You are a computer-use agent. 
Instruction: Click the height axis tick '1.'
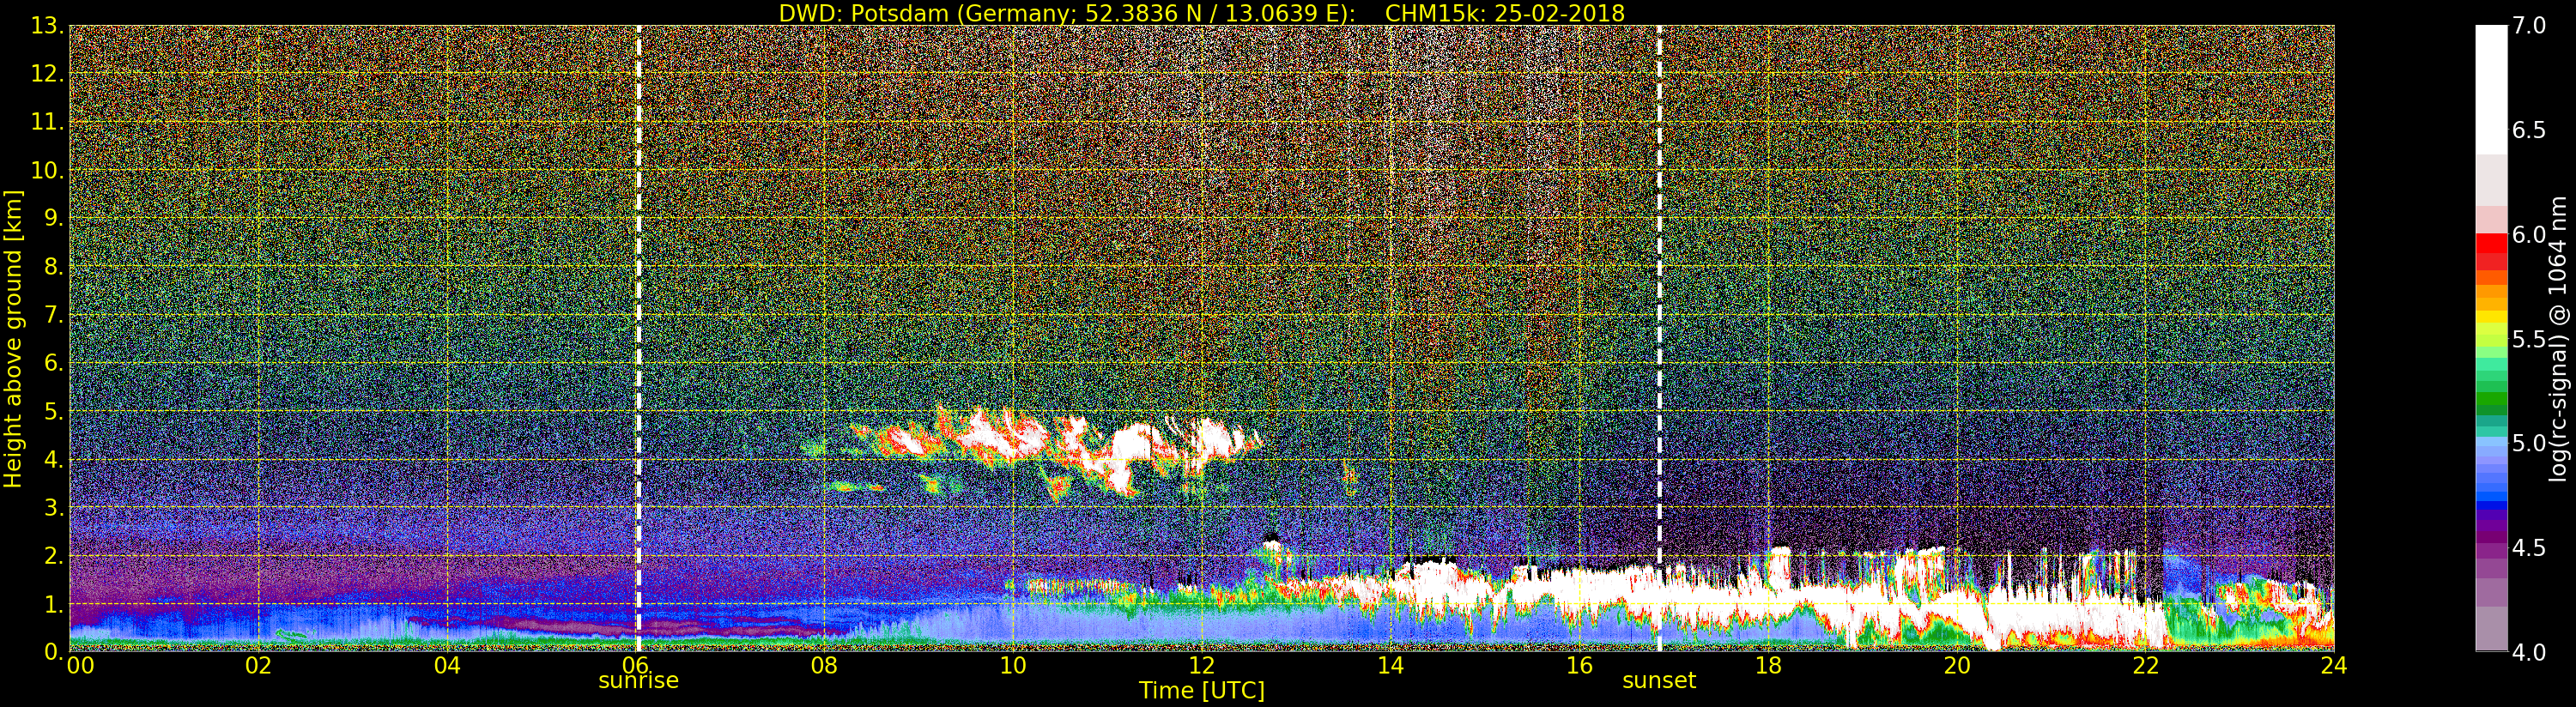[52, 604]
